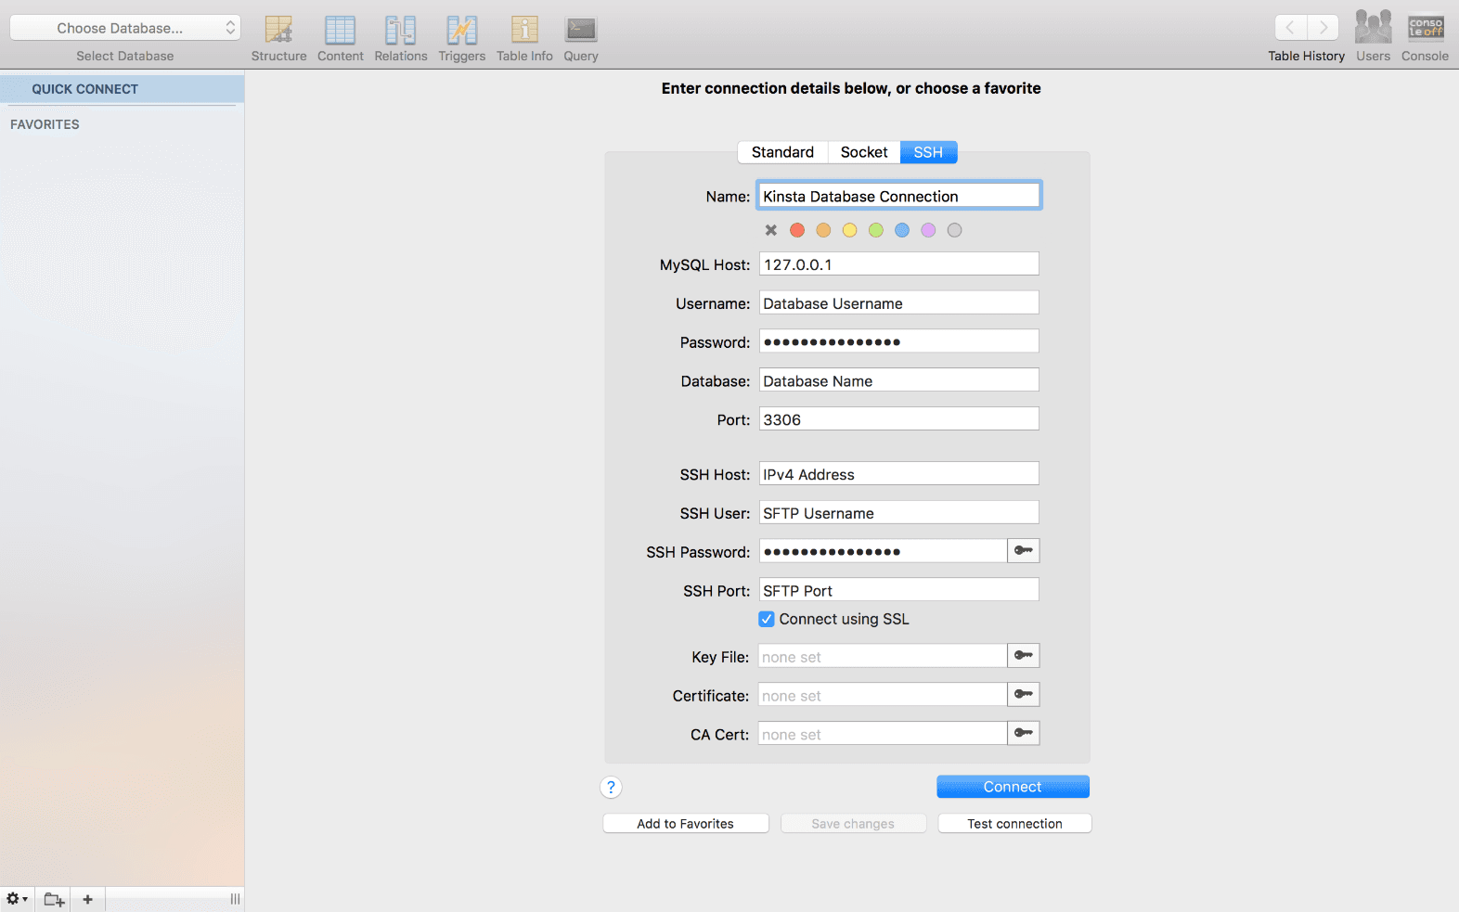Viewport: 1459px width, 912px height.
Task: Switch to the Socket connection tab
Action: (863, 152)
